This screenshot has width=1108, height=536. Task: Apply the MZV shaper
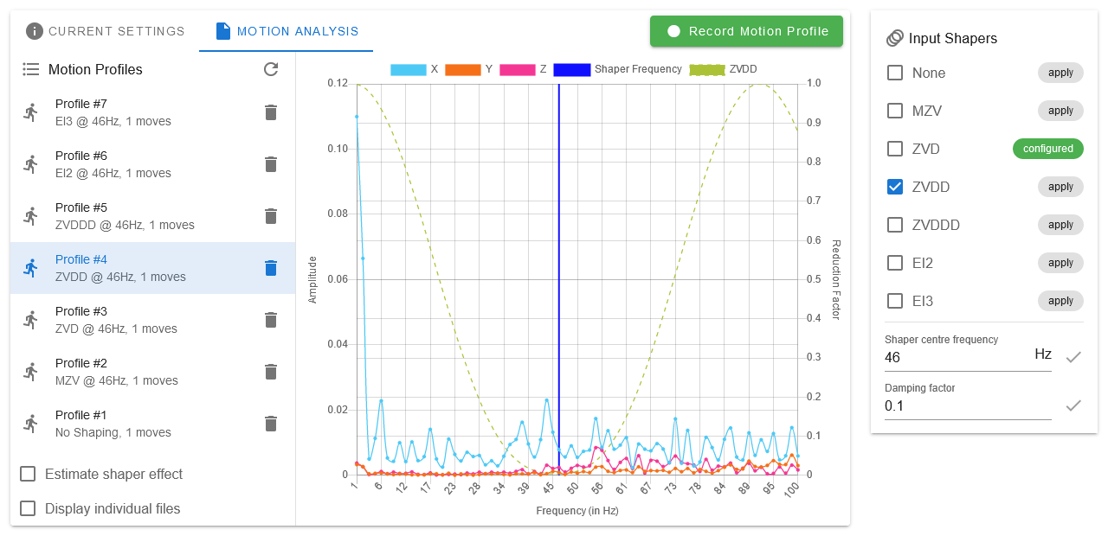point(1060,111)
